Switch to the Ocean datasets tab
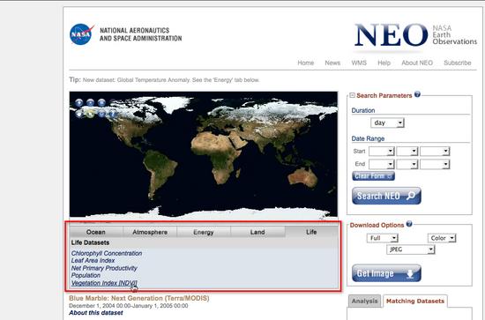The height and width of the screenshot is (320, 485). click(96, 232)
